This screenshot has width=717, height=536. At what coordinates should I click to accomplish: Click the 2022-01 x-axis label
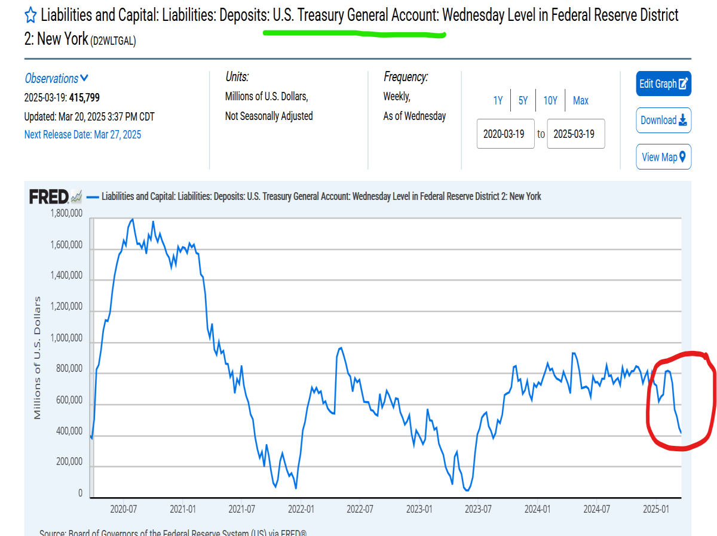click(x=301, y=509)
